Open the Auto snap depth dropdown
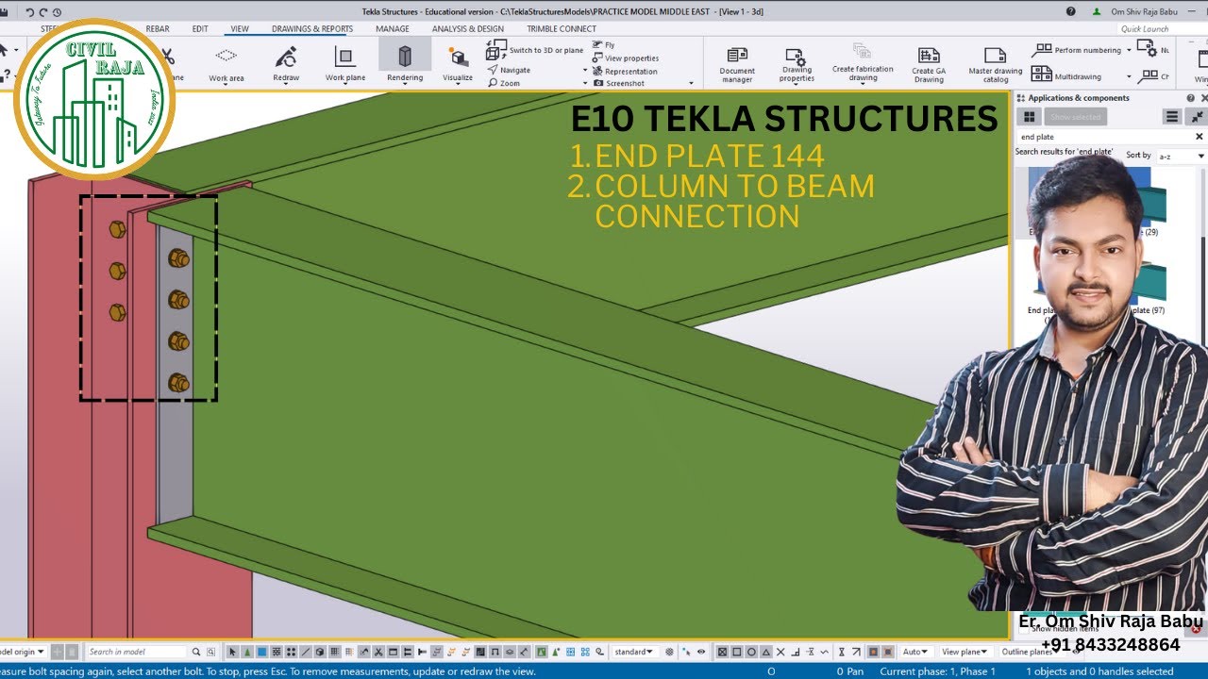This screenshot has width=1208, height=679. point(915,652)
